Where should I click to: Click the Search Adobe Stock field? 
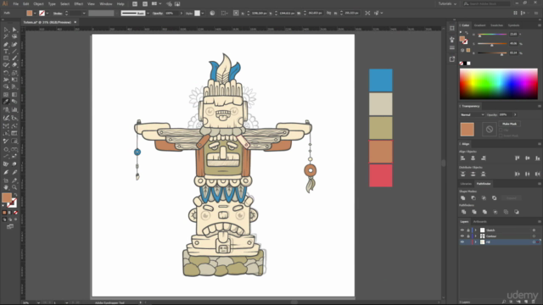pyautogui.click(x=486, y=3)
